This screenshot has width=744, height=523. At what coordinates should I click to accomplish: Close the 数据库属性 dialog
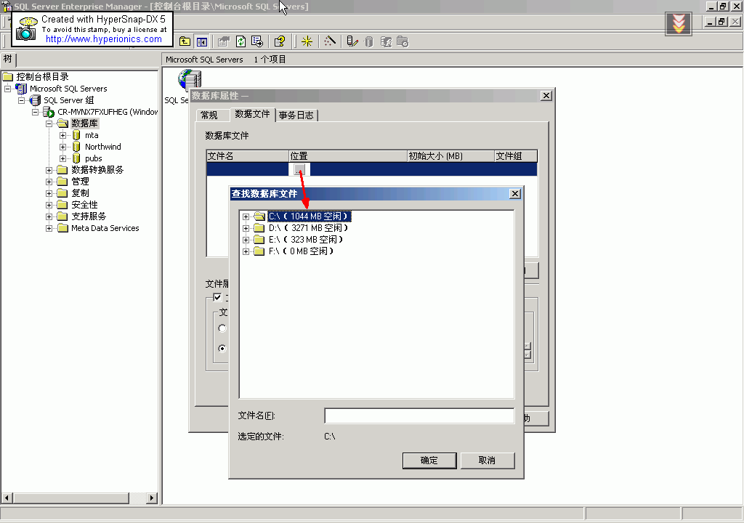(x=546, y=95)
